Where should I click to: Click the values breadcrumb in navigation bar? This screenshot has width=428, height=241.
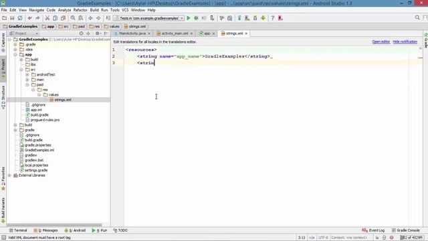tap(112, 27)
